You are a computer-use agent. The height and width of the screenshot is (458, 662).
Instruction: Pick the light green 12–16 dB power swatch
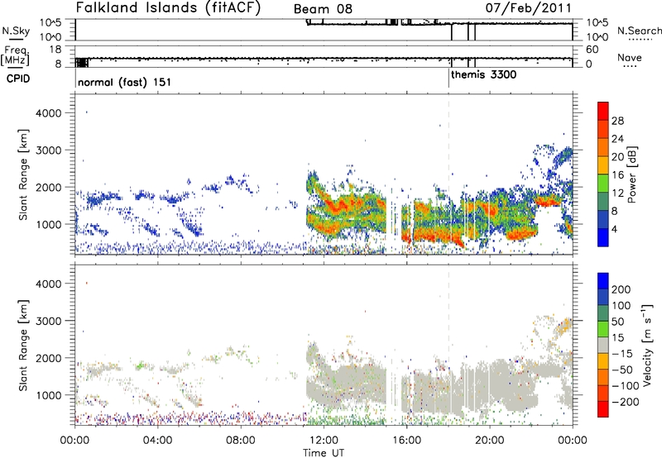(603, 184)
